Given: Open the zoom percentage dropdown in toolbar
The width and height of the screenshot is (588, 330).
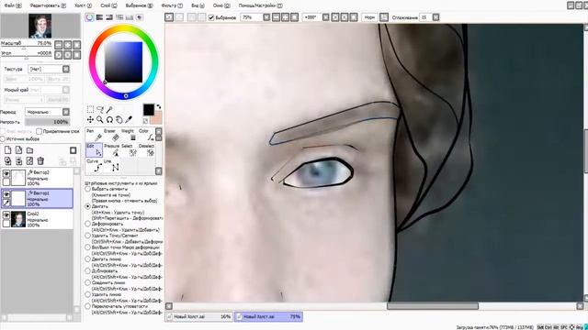Looking at the screenshot, I should click(266, 17).
